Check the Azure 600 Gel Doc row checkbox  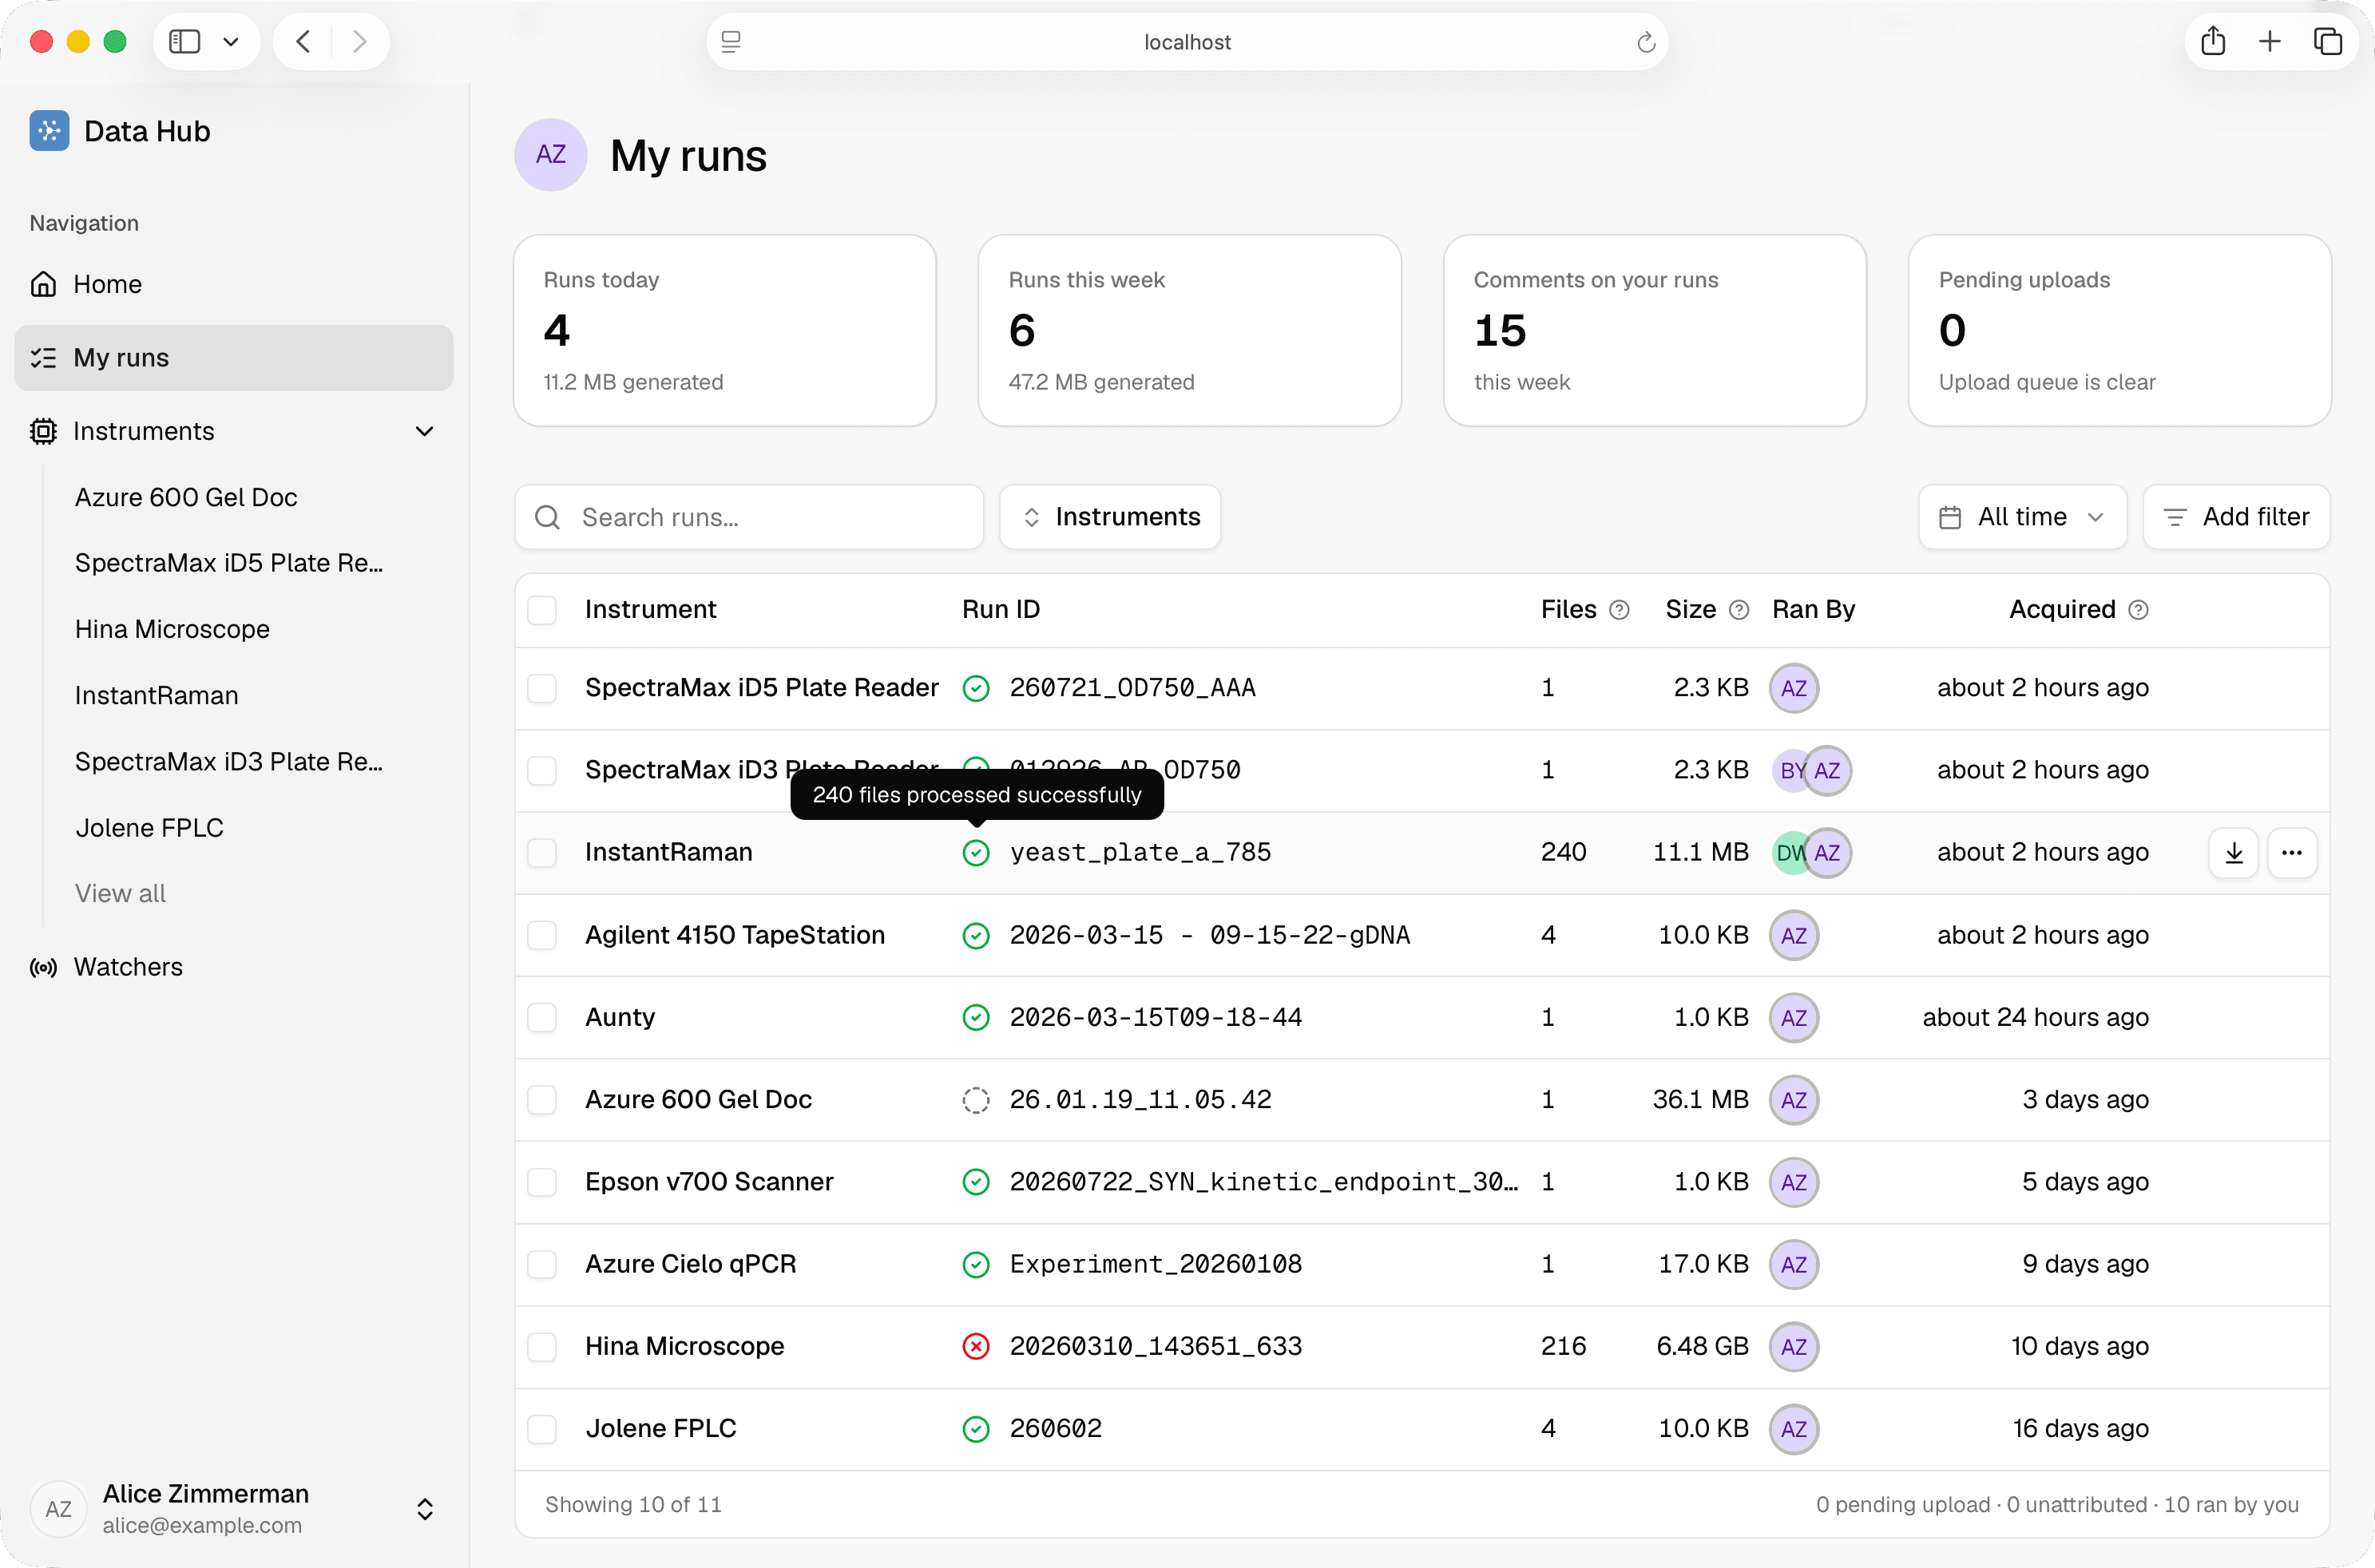click(542, 1100)
